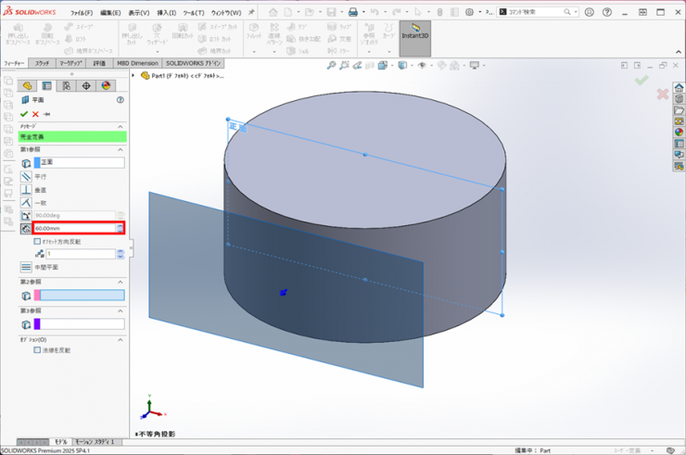Viewport: 686px width, 455px height.
Task: Open the 挿入(I) menu
Action: tap(167, 13)
